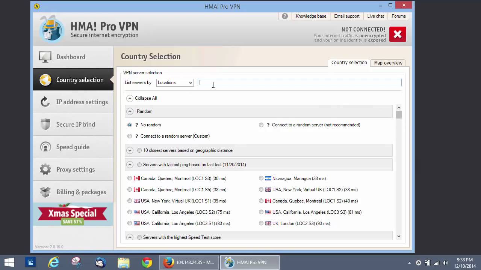
Task: Collapse the Random section
Action: click(130, 111)
